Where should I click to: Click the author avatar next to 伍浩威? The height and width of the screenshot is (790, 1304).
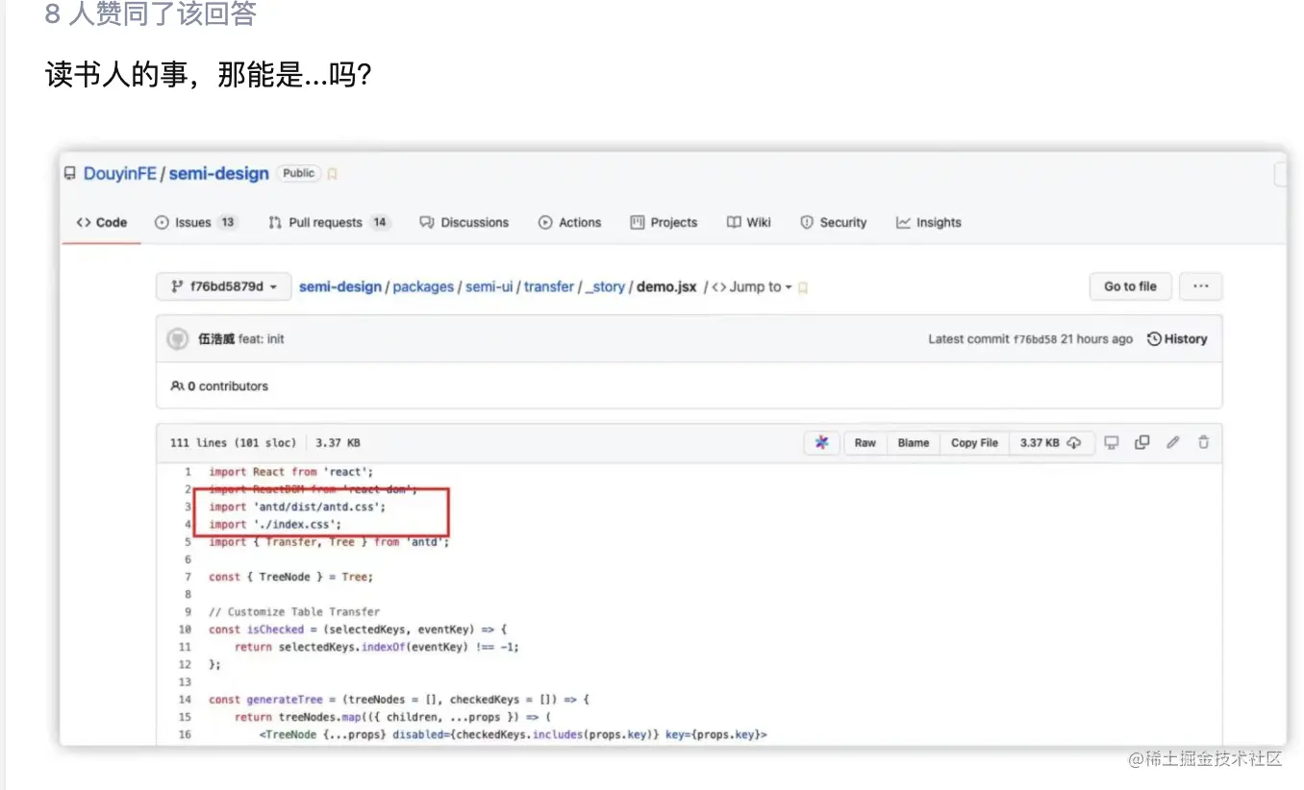pos(178,339)
